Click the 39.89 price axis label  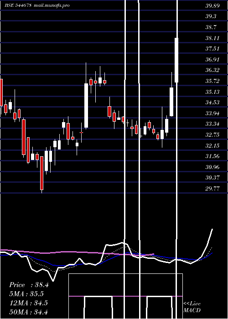point(212,5)
